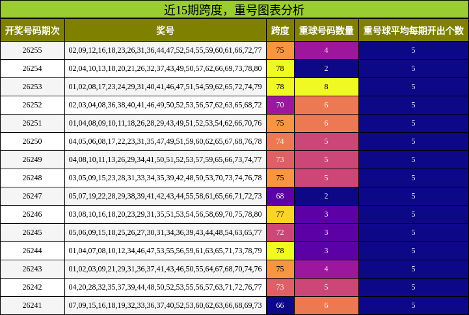Select period number 26246
This screenshot has height=315, width=469.
(33, 215)
